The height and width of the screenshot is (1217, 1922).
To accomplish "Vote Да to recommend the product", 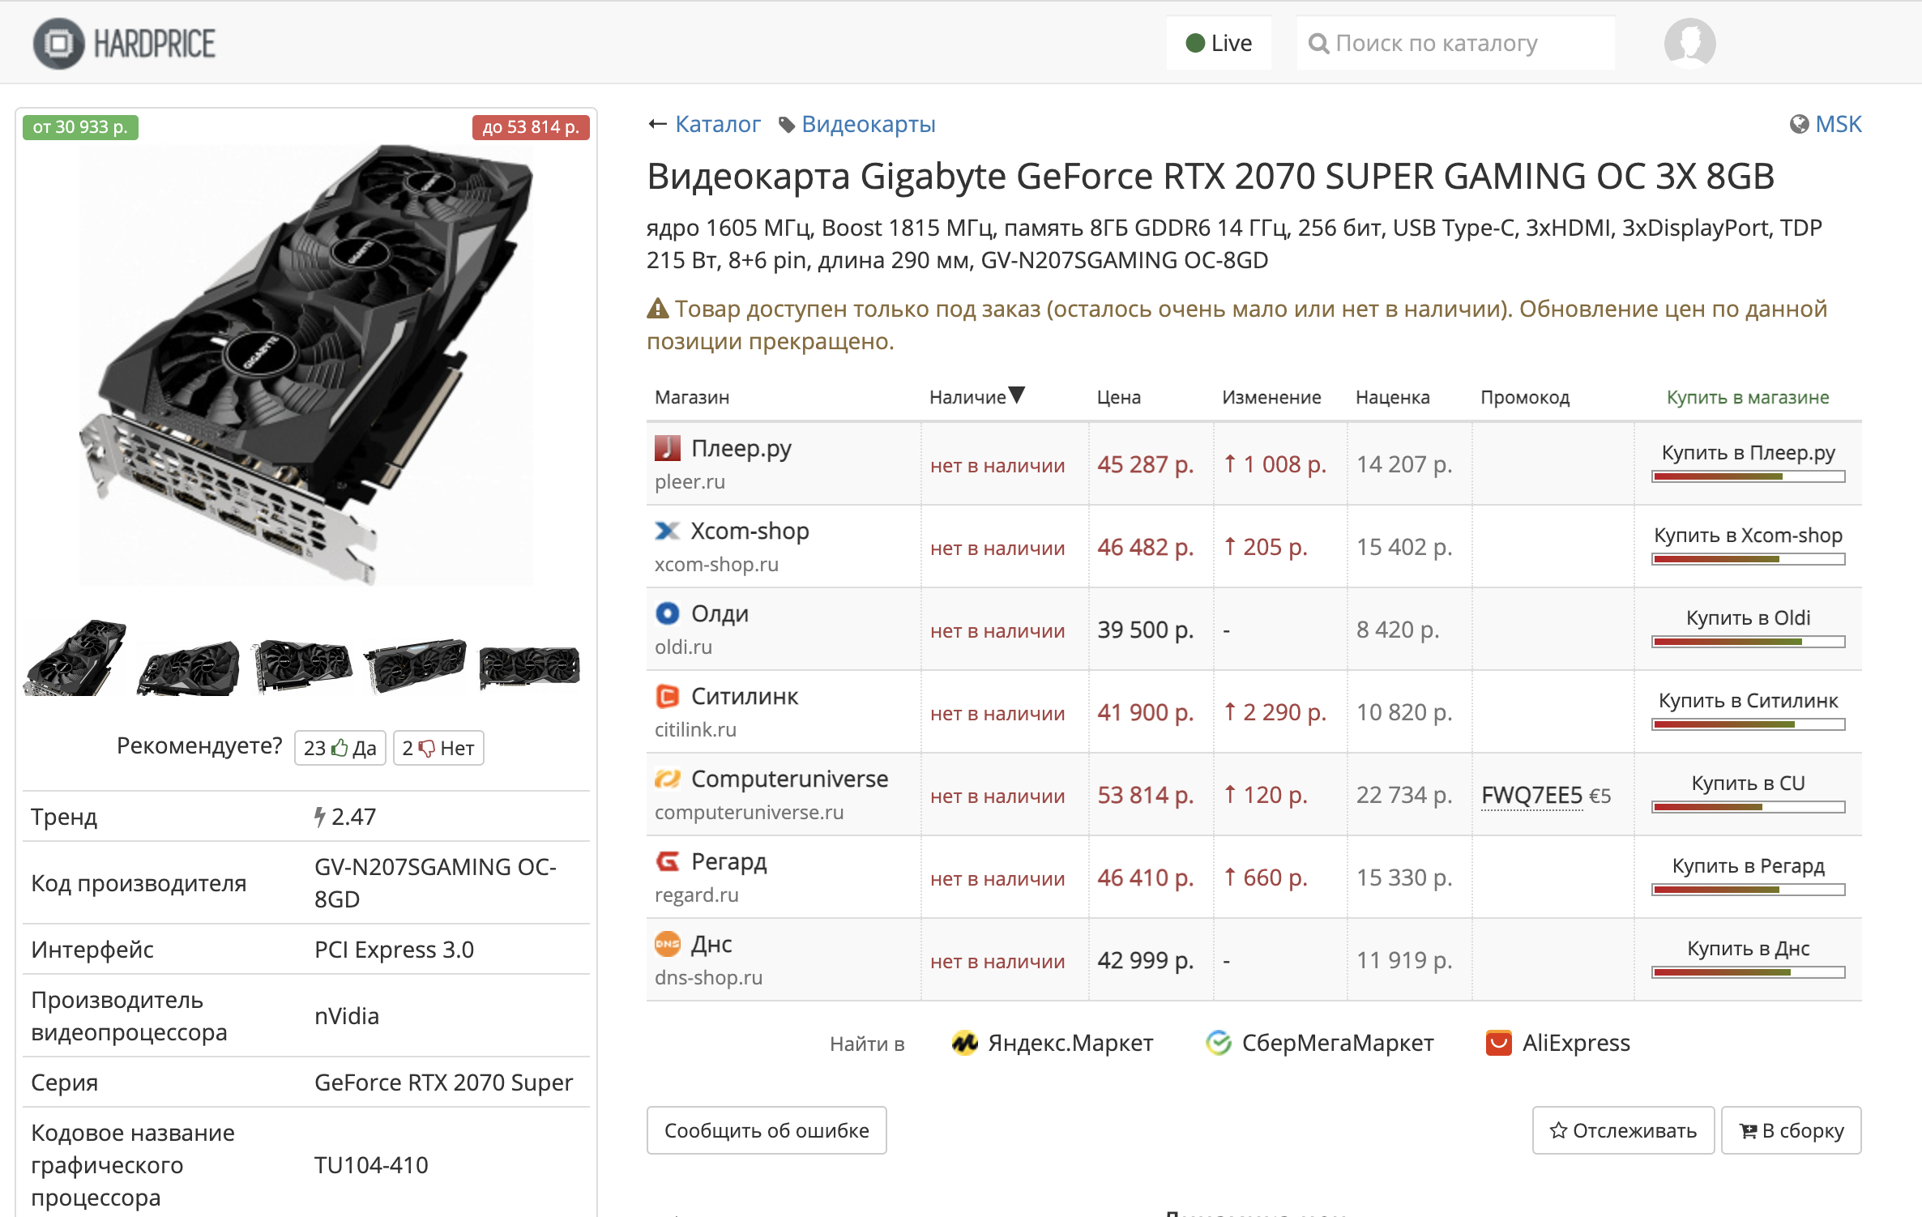I will [340, 748].
